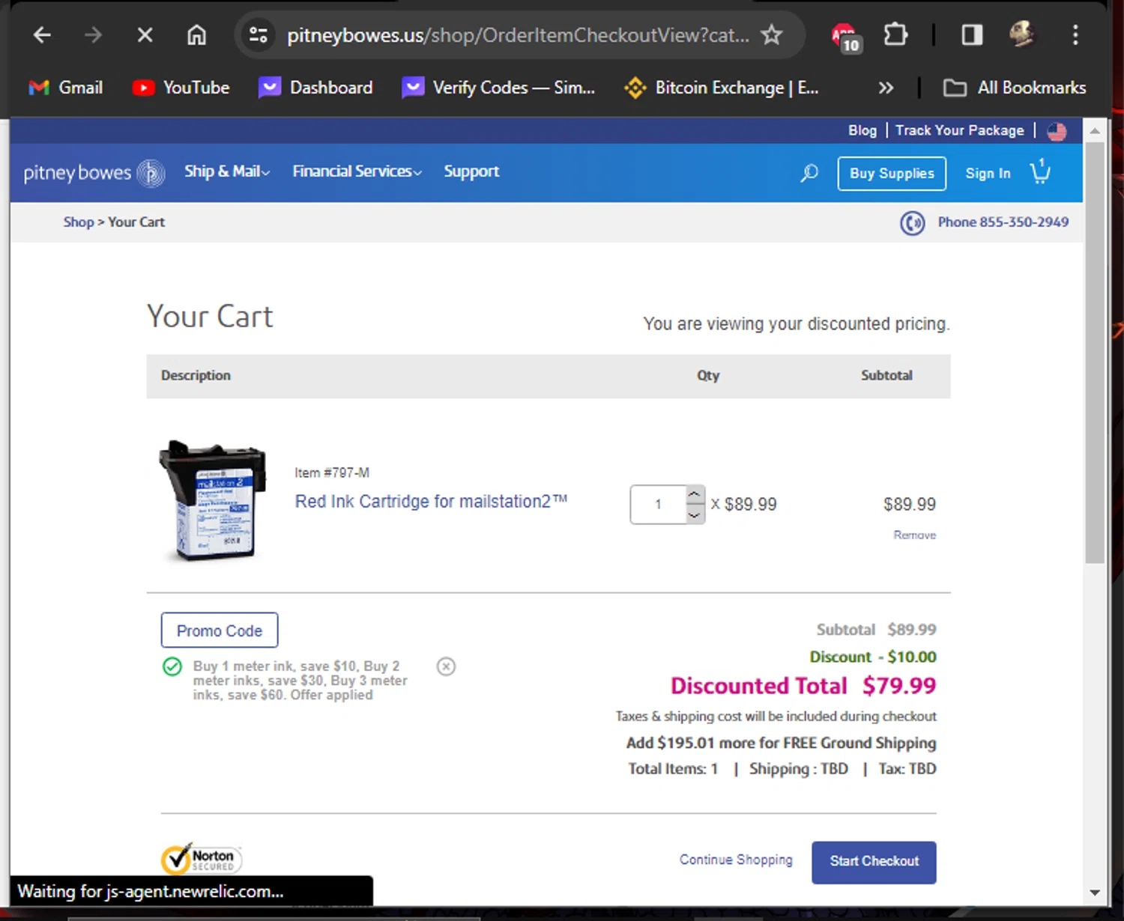The width and height of the screenshot is (1124, 921).
Task: Decrease quantity with the down arrow
Action: point(695,514)
